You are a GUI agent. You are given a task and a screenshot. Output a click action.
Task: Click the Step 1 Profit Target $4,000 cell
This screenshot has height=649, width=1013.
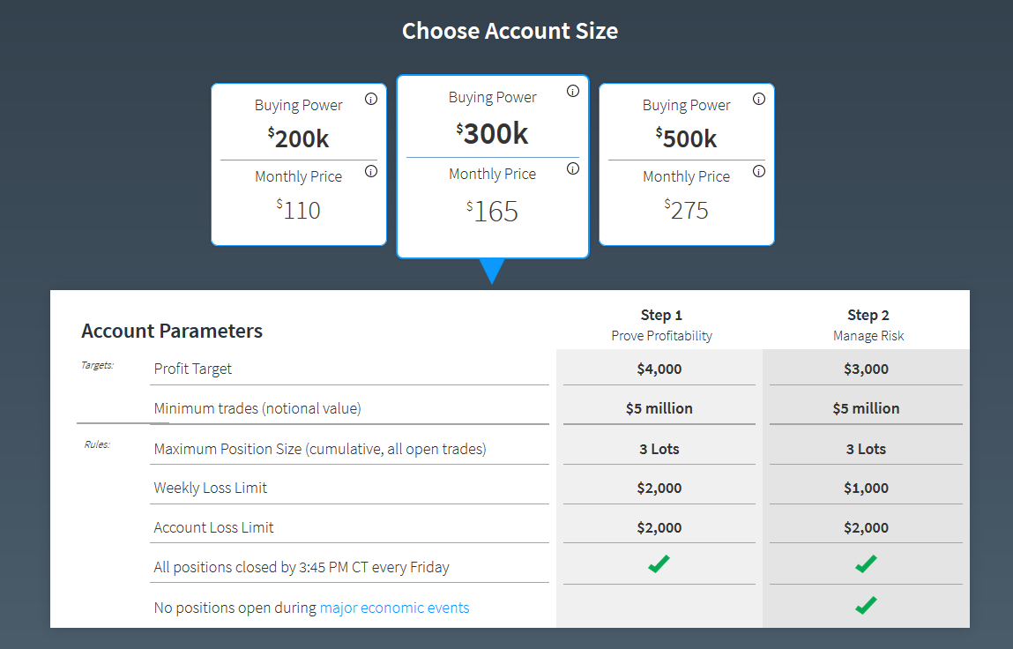[659, 369]
